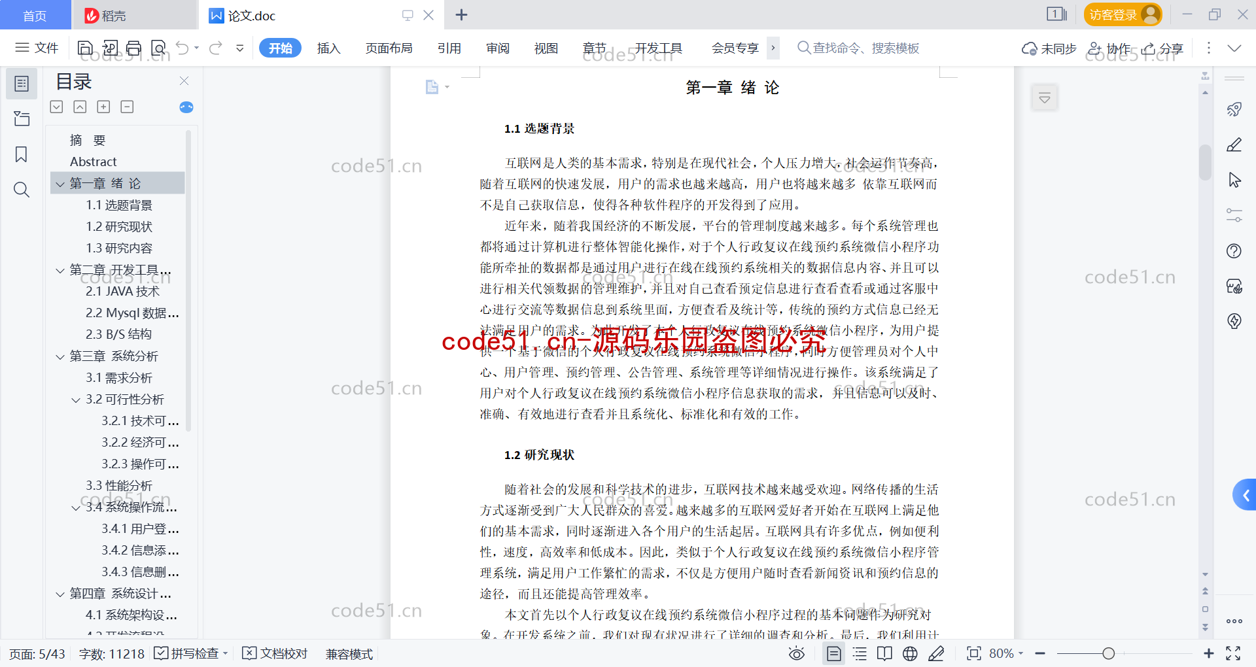Click the zoom in plus button
Image resolution: width=1256 pixels, height=667 pixels.
1209,653
